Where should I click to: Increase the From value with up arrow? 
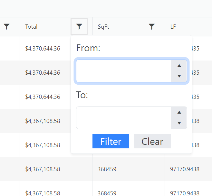point(179,66)
